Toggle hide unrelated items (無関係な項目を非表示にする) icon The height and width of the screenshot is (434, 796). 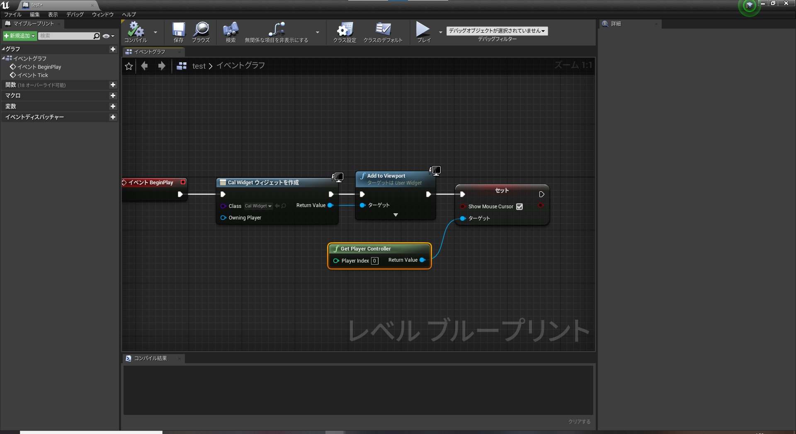tap(277, 29)
